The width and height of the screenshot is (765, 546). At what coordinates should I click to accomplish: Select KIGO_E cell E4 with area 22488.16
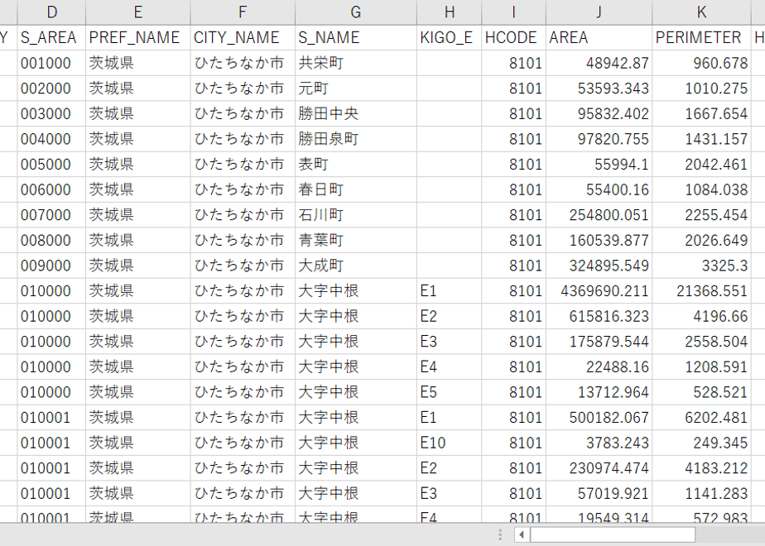click(x=450, y=367)
